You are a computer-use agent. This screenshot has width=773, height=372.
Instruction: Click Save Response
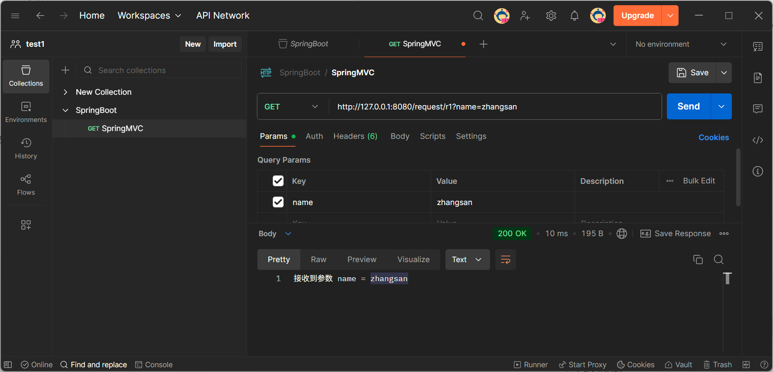[x=676, y=234]
